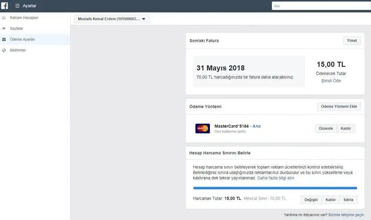Click the Reklam Hesapları sidebar icon
Screen dimensions: 371x220
coord(4,18)
